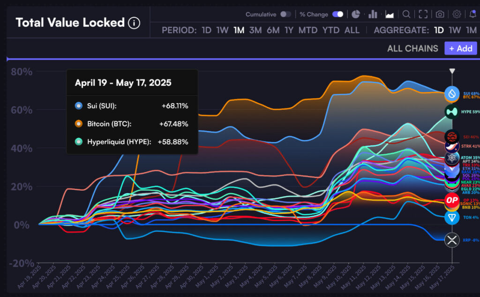Set AGGREGATE to 1M
This screenshot has width=480, height=297.
point(472,30)
